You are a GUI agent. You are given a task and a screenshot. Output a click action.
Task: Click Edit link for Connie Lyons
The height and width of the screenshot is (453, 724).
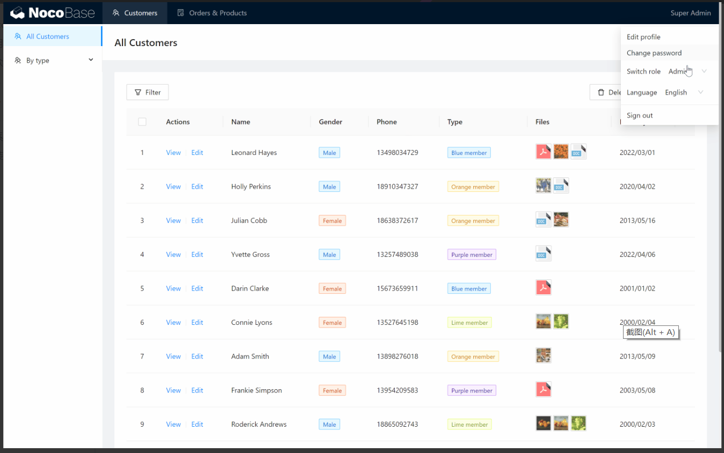(197, 323)
